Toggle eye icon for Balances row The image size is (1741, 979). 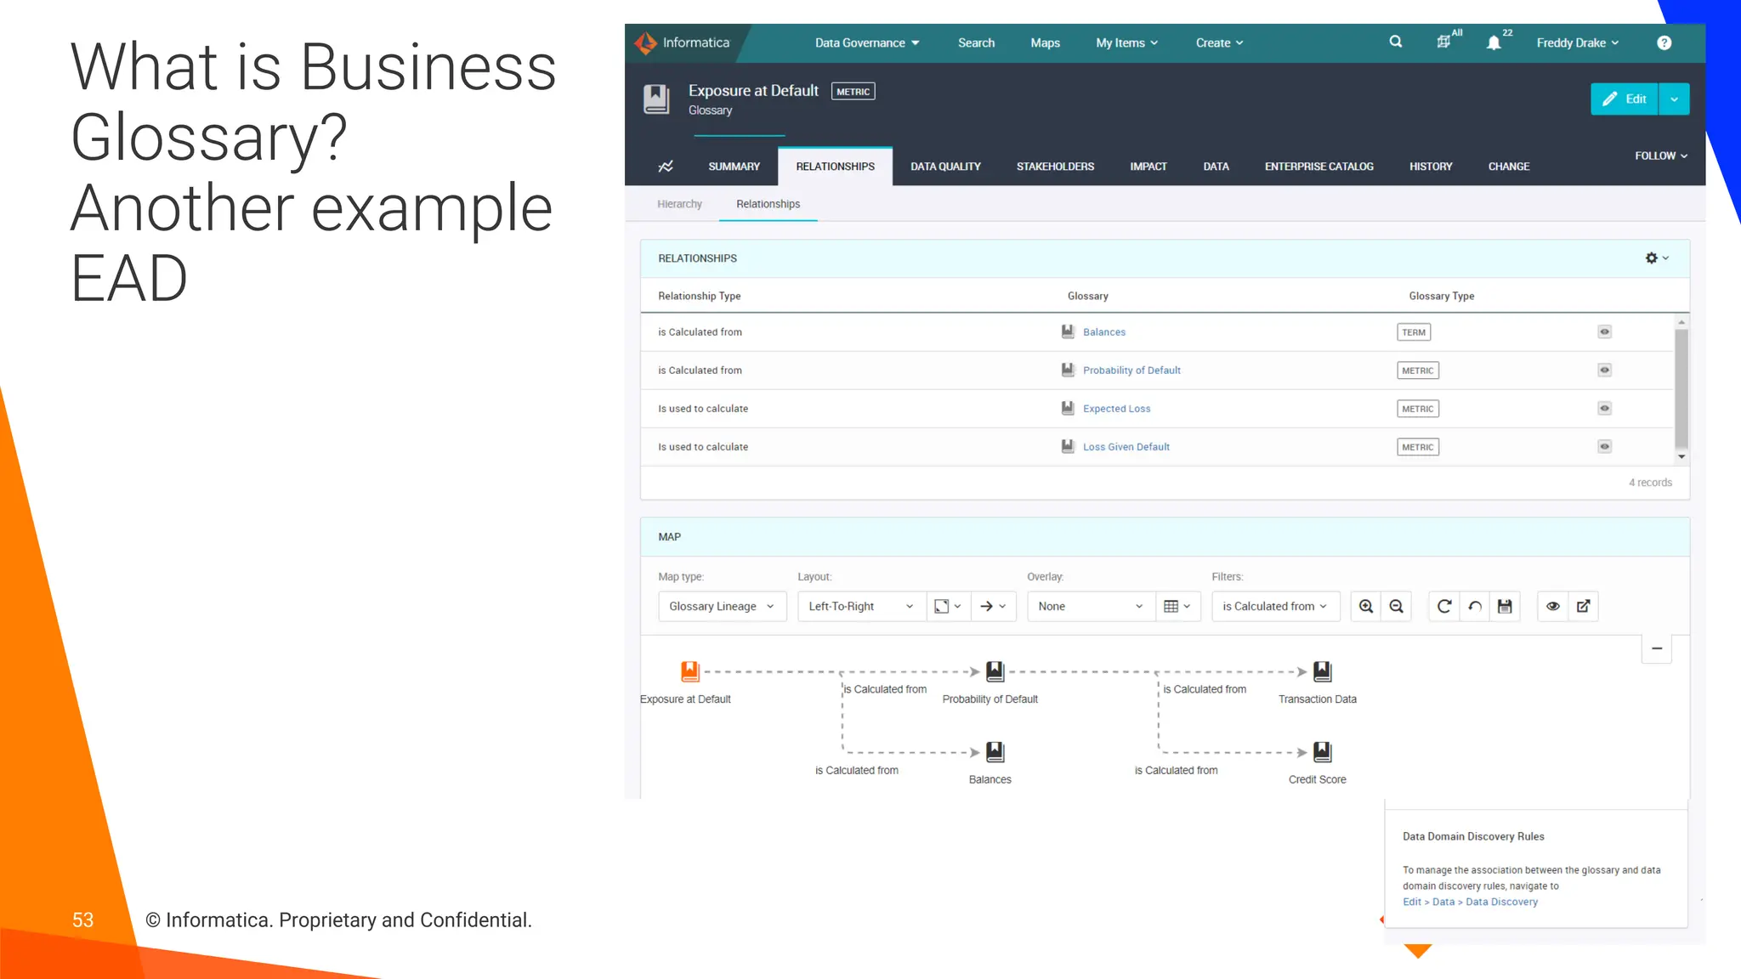pos(1604,331)
